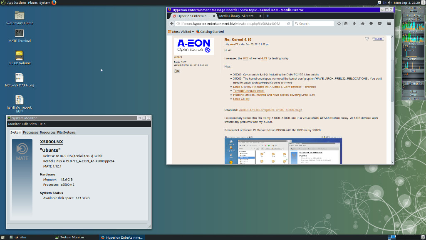The image size is (426, 240).
Task: Click the notification icon left of EN indicator
Action: 379,2
